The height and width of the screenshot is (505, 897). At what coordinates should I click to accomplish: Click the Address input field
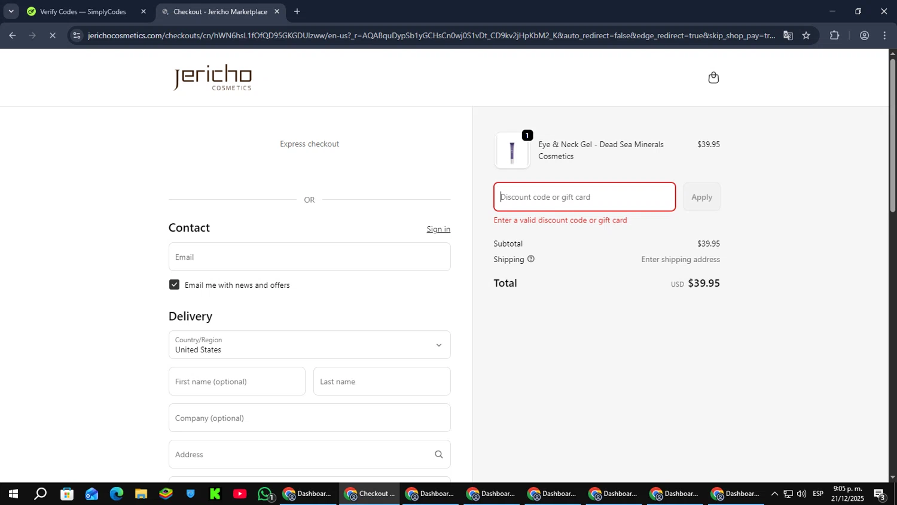[x=309, y=454]
